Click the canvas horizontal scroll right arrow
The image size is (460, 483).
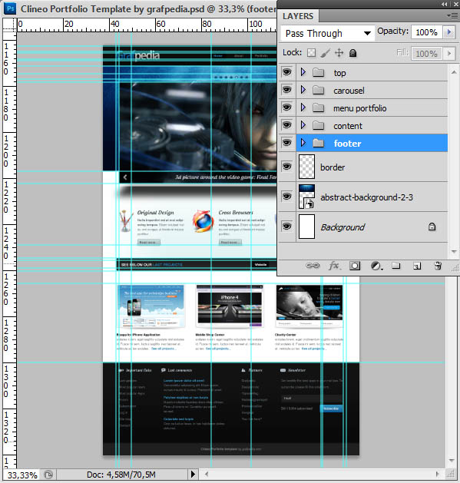[437, 474]
